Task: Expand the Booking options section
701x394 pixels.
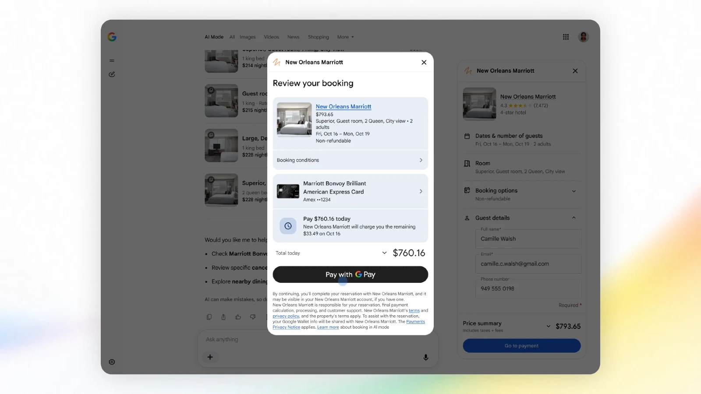Action: (574, 191)
